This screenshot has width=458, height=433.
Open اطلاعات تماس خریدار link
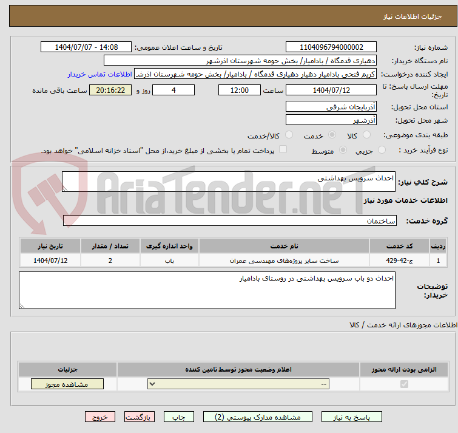(100, 74)
